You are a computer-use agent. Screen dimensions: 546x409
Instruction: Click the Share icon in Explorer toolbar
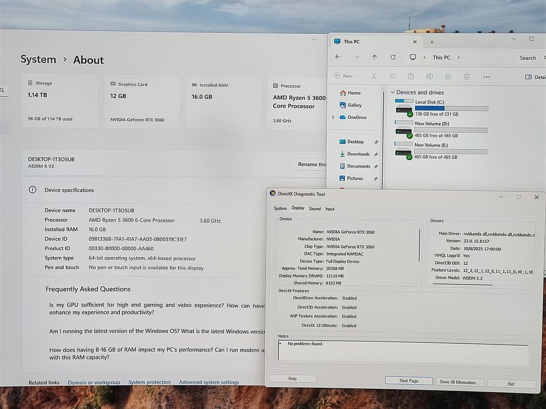pos(448,76)
